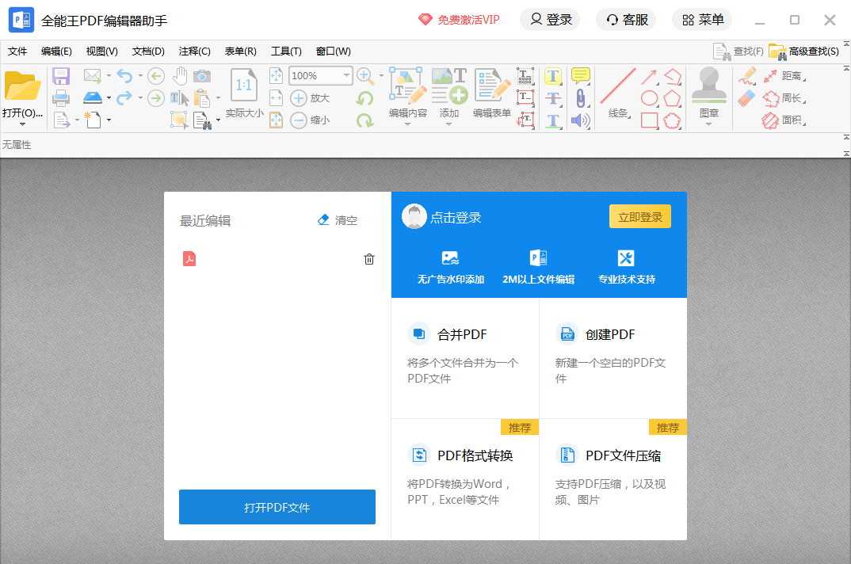This screenshot has width=851, height=564.
Task: Click the print icon in toolbar
Action: pos(61,98)
